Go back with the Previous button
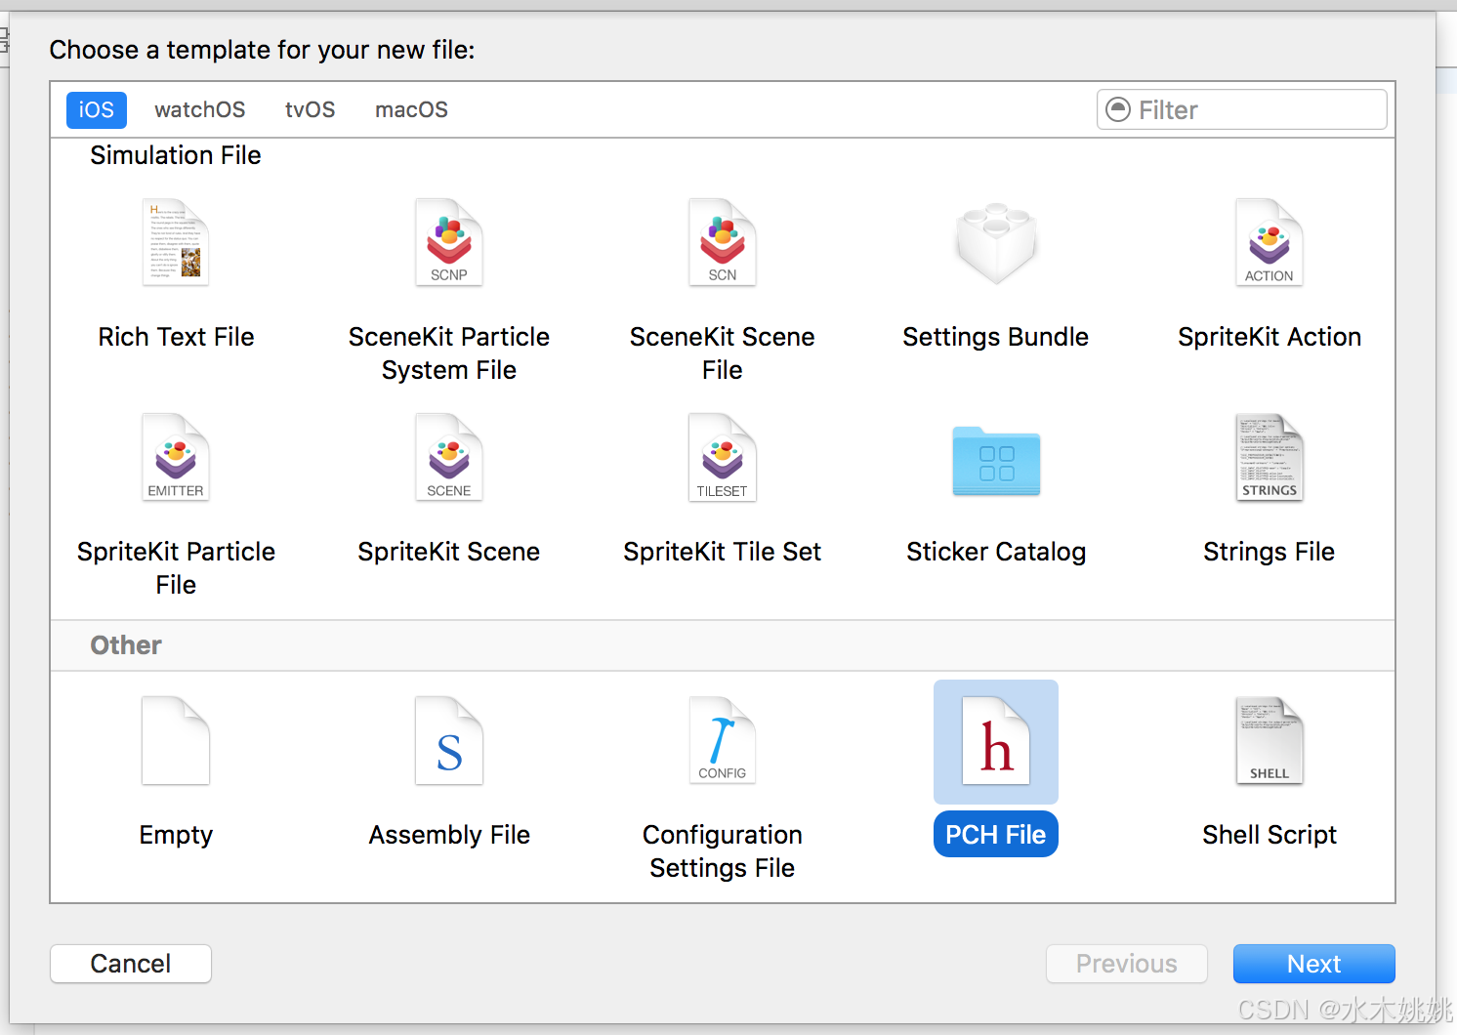The height and width of the screenshot is (1035, 1457). click(x=1127, y=964)
